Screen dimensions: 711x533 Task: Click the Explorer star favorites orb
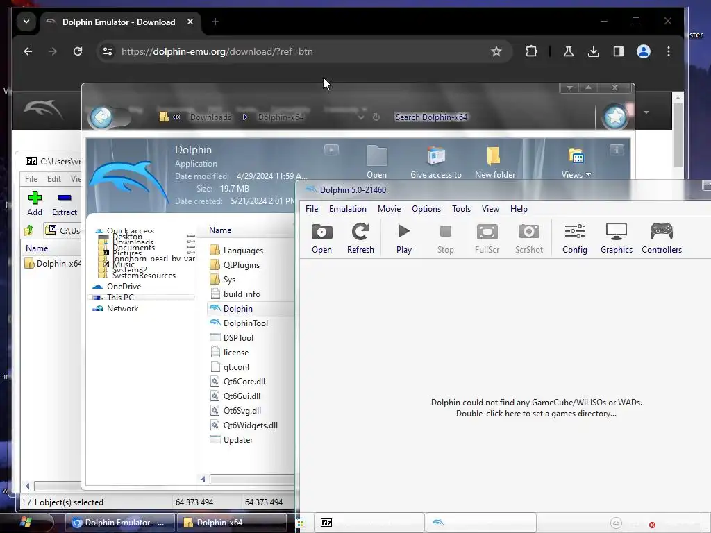pyautogui.click(x=615, y=117)
